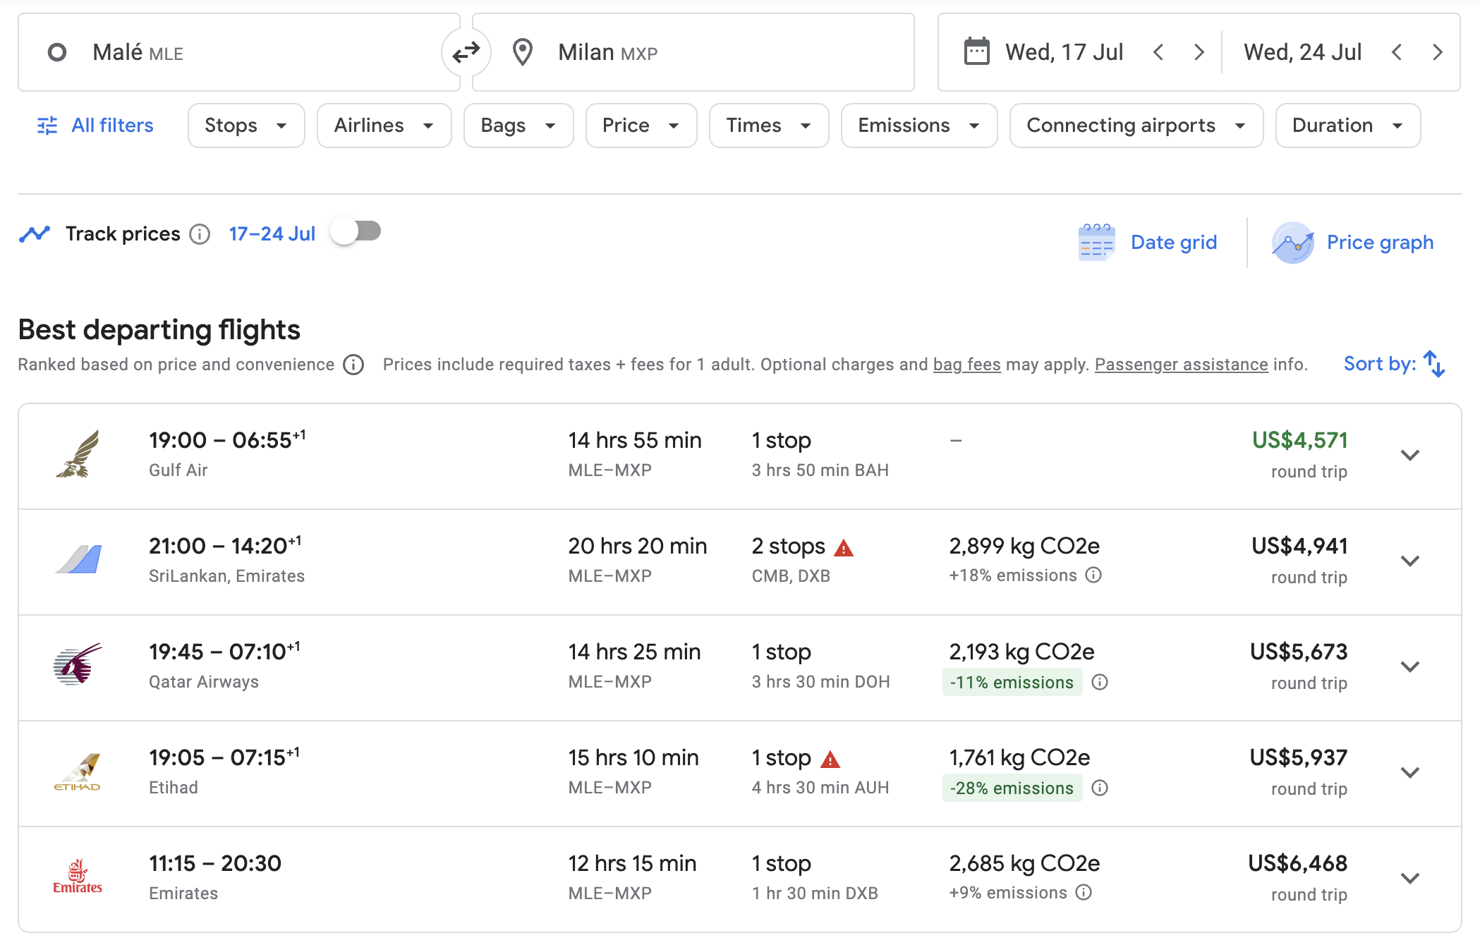Screen dimensions: 1480x945
Task: Click the Qatar Airways oryx logo
Action: pos(78,664)
